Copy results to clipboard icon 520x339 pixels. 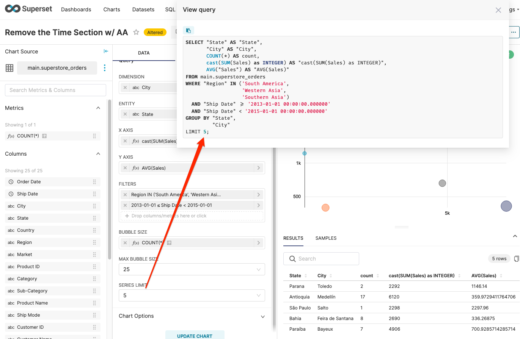point(516,259)
